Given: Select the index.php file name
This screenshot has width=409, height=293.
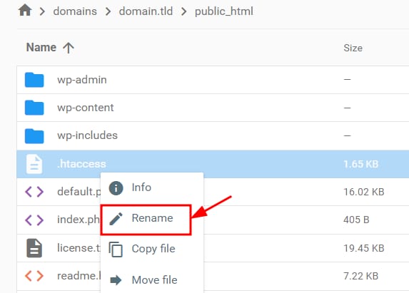Looking at the screenshot, I should point(79,220).
